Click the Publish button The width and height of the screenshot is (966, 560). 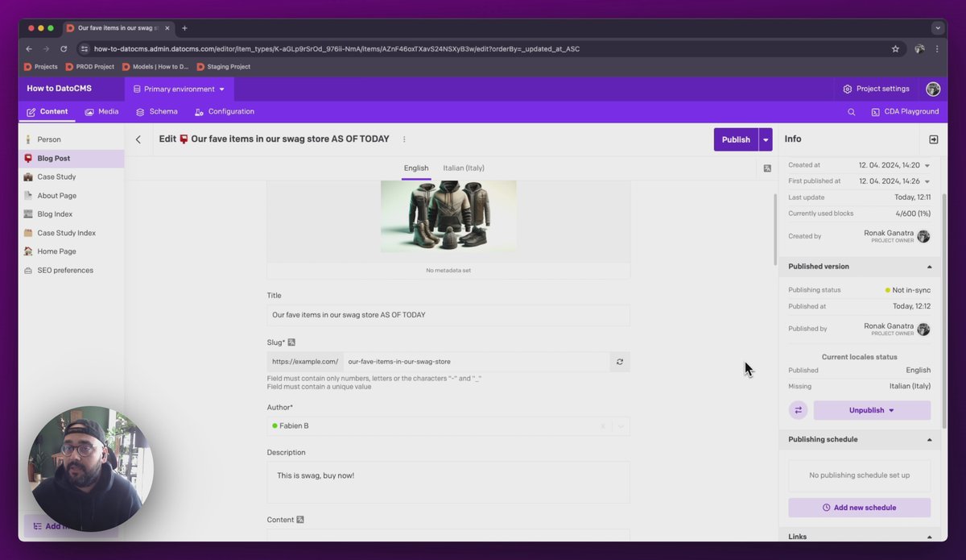pos(736,139)
